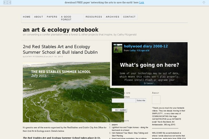The height and width of the screenshot is (139, 209).
Task: Open the 'papers' popular post link
Action: click(115, 125)
